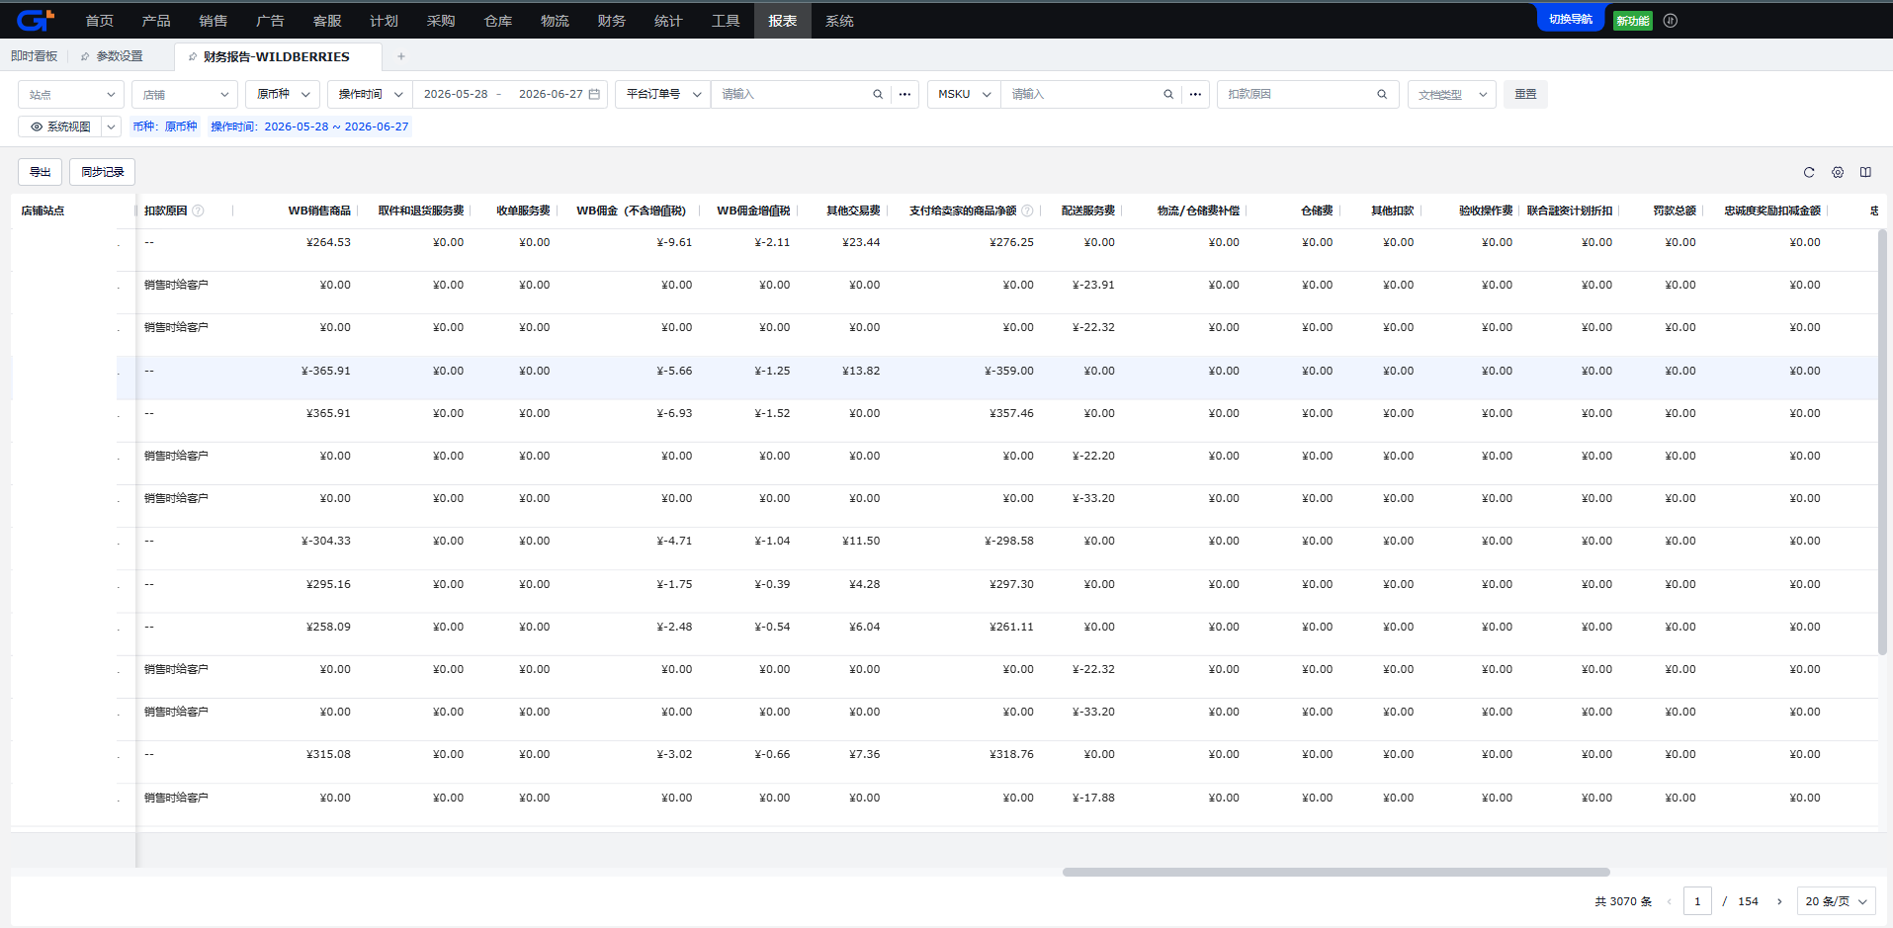Screen dimensions: 1893x928
Task: Focus the 扣款原因 search input
Action: [1298, 94]
